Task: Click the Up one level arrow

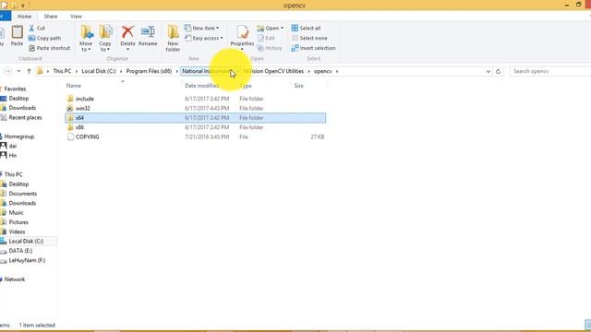Action: point(29,71)
